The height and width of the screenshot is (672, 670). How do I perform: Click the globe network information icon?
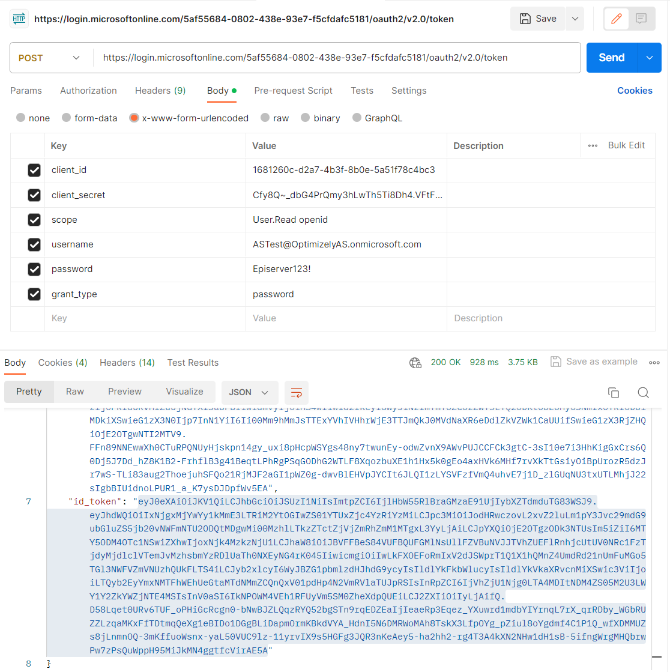coord(415,362)
